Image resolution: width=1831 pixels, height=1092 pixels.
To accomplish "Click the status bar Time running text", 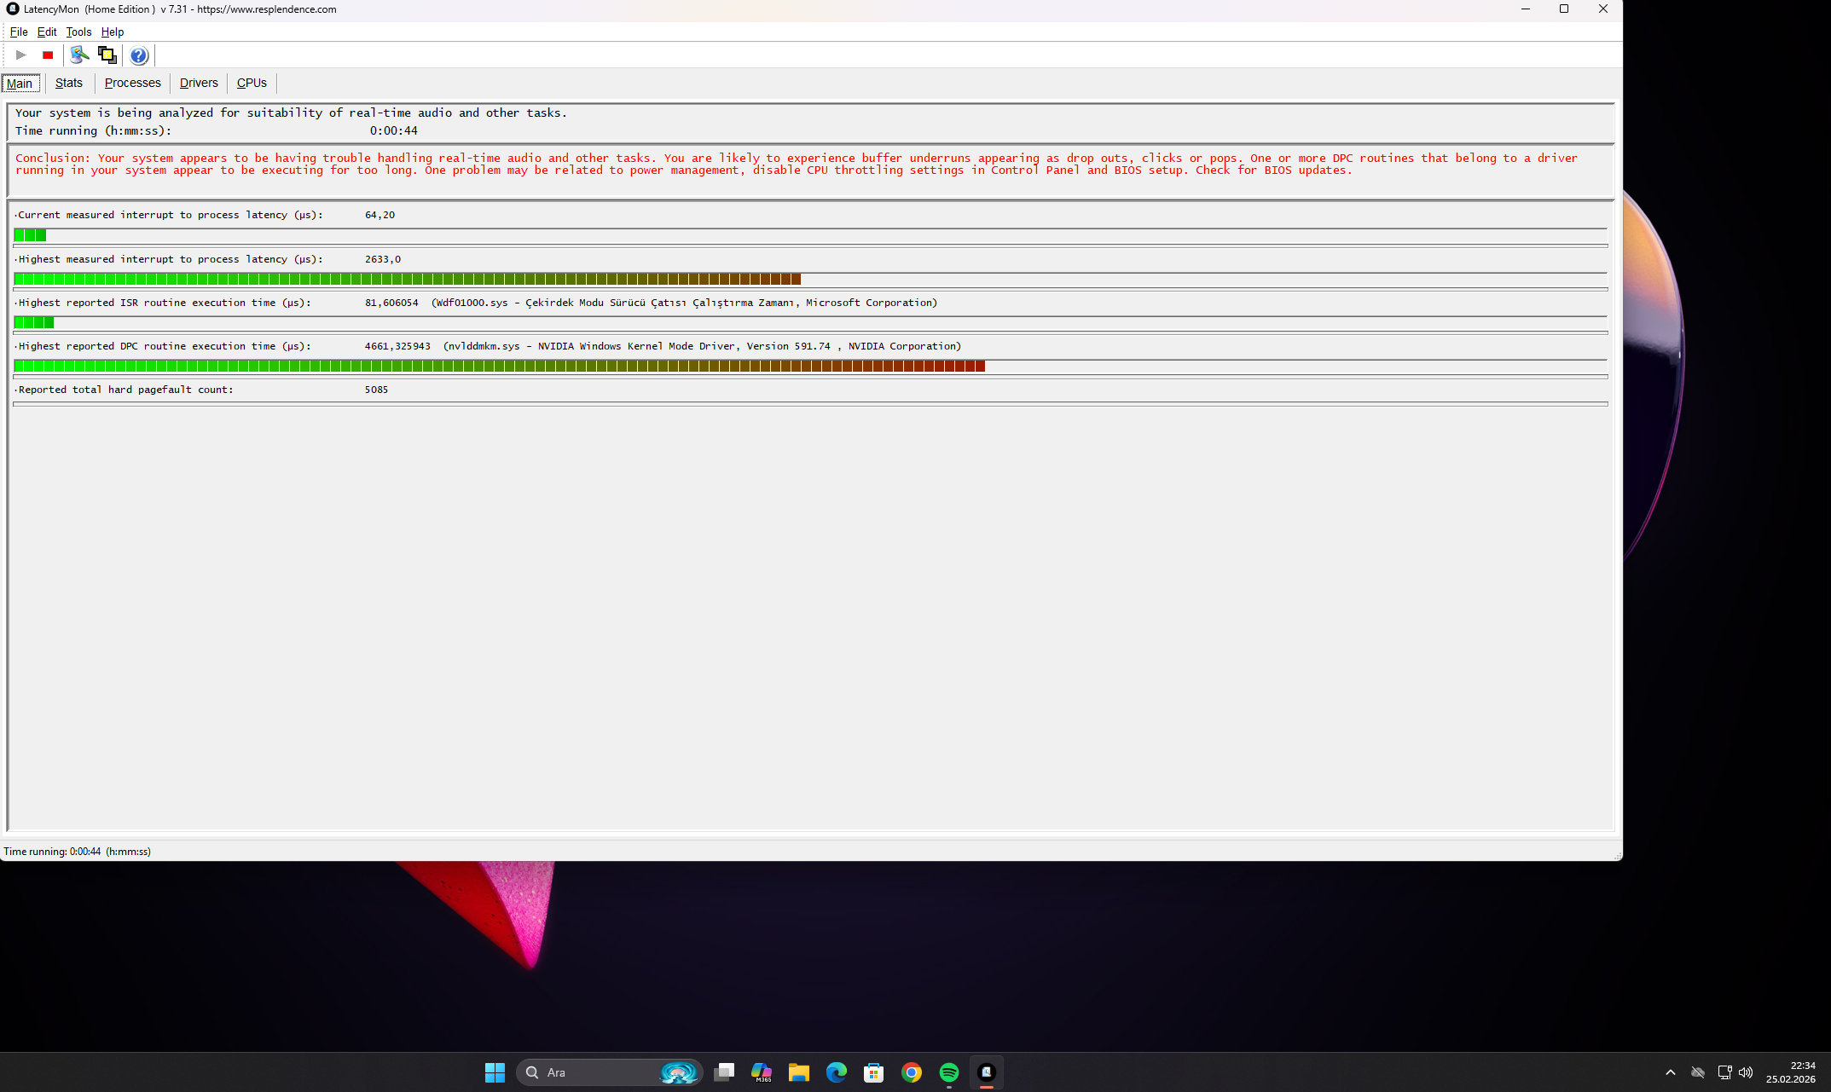I will (77, 852).
